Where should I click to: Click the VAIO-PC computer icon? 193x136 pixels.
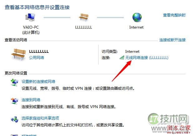[x=30, y=17]
